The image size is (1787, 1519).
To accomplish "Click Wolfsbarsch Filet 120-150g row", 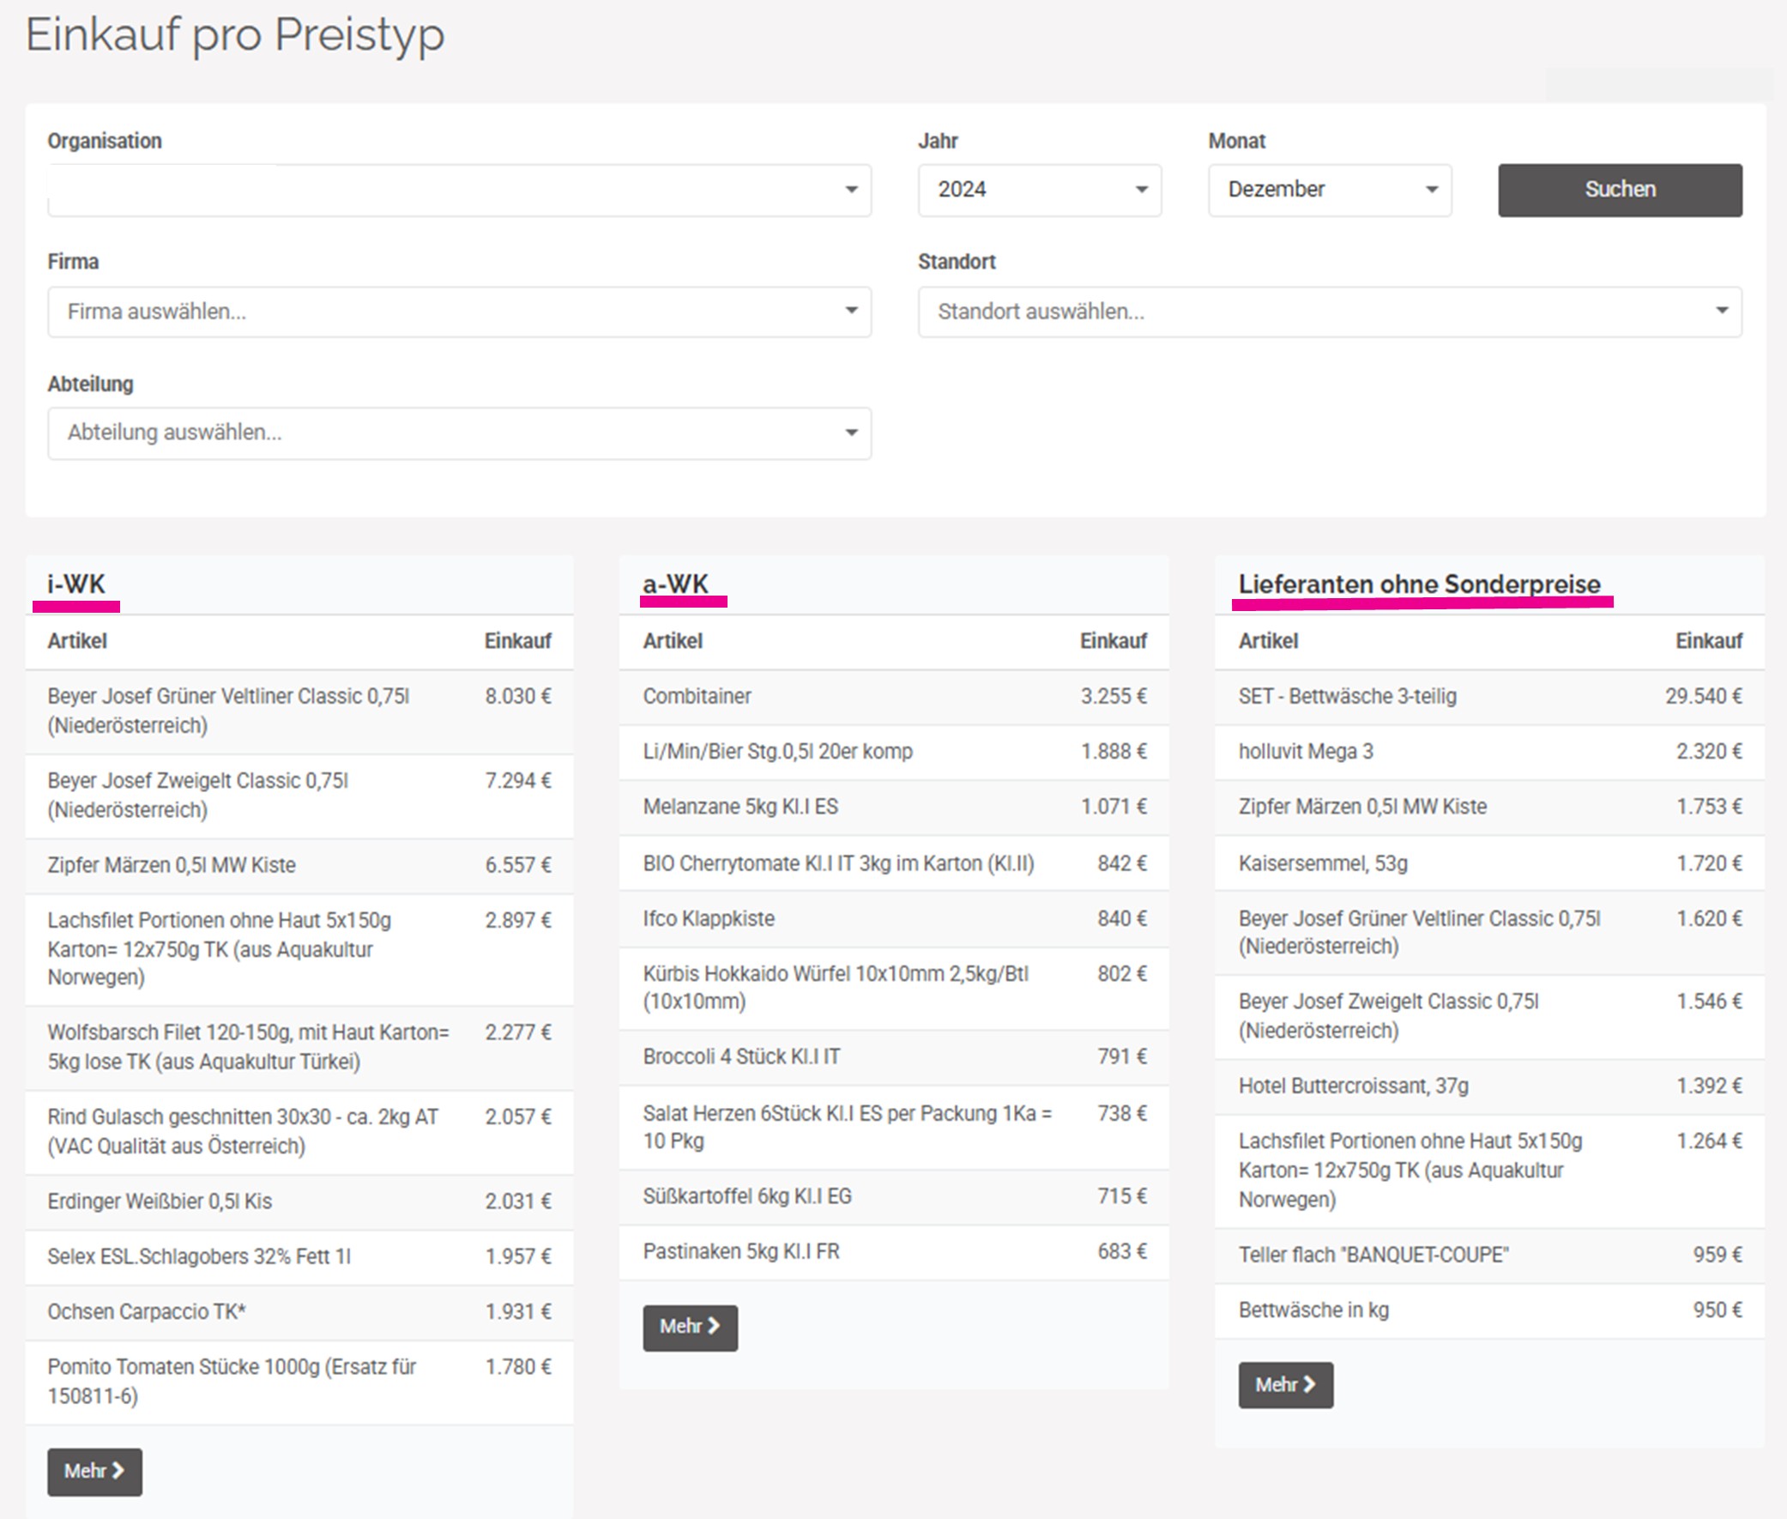I will tap(299, 1047).
